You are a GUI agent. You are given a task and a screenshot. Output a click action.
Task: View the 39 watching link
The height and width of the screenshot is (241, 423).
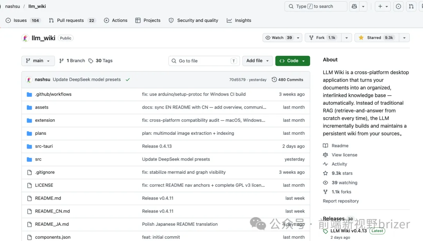[340, 183]
